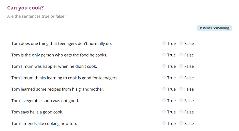Answer True for 'recipes from his grandmother'
This screenshot has width=239, height=131.
pos(164,89)
